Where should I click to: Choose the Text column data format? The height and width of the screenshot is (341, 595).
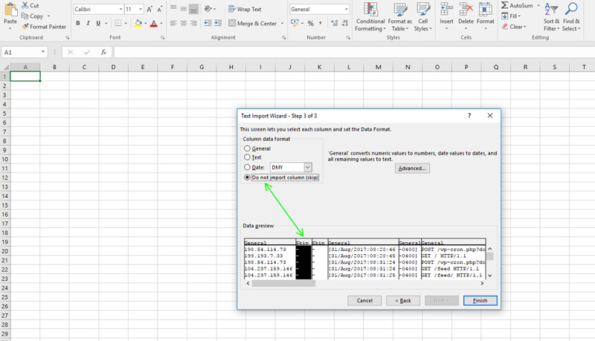[x=248, y=157]
